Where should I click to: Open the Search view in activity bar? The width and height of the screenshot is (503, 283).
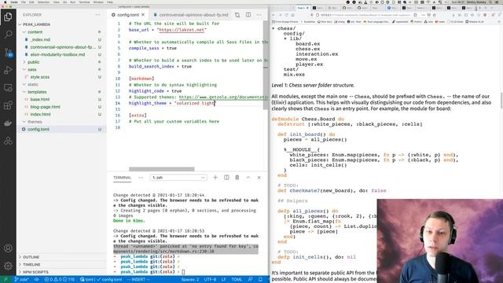(8, 35)
